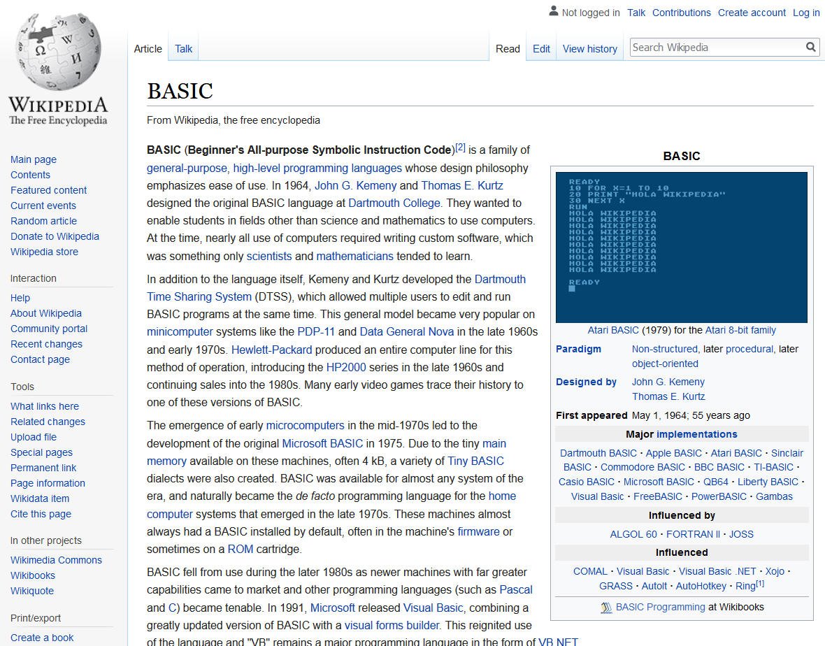This screenshot has height=646, width=825.
Task: Click Create account
Action: 752,13
